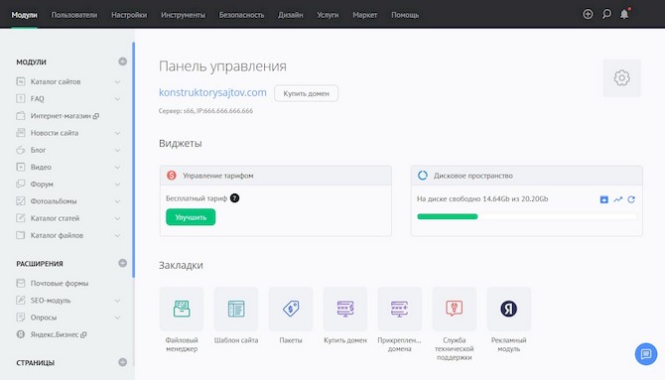The width and height of the screenshot is (665, 380).
Task: Expand the Опросы chevron
Action: 117,317
